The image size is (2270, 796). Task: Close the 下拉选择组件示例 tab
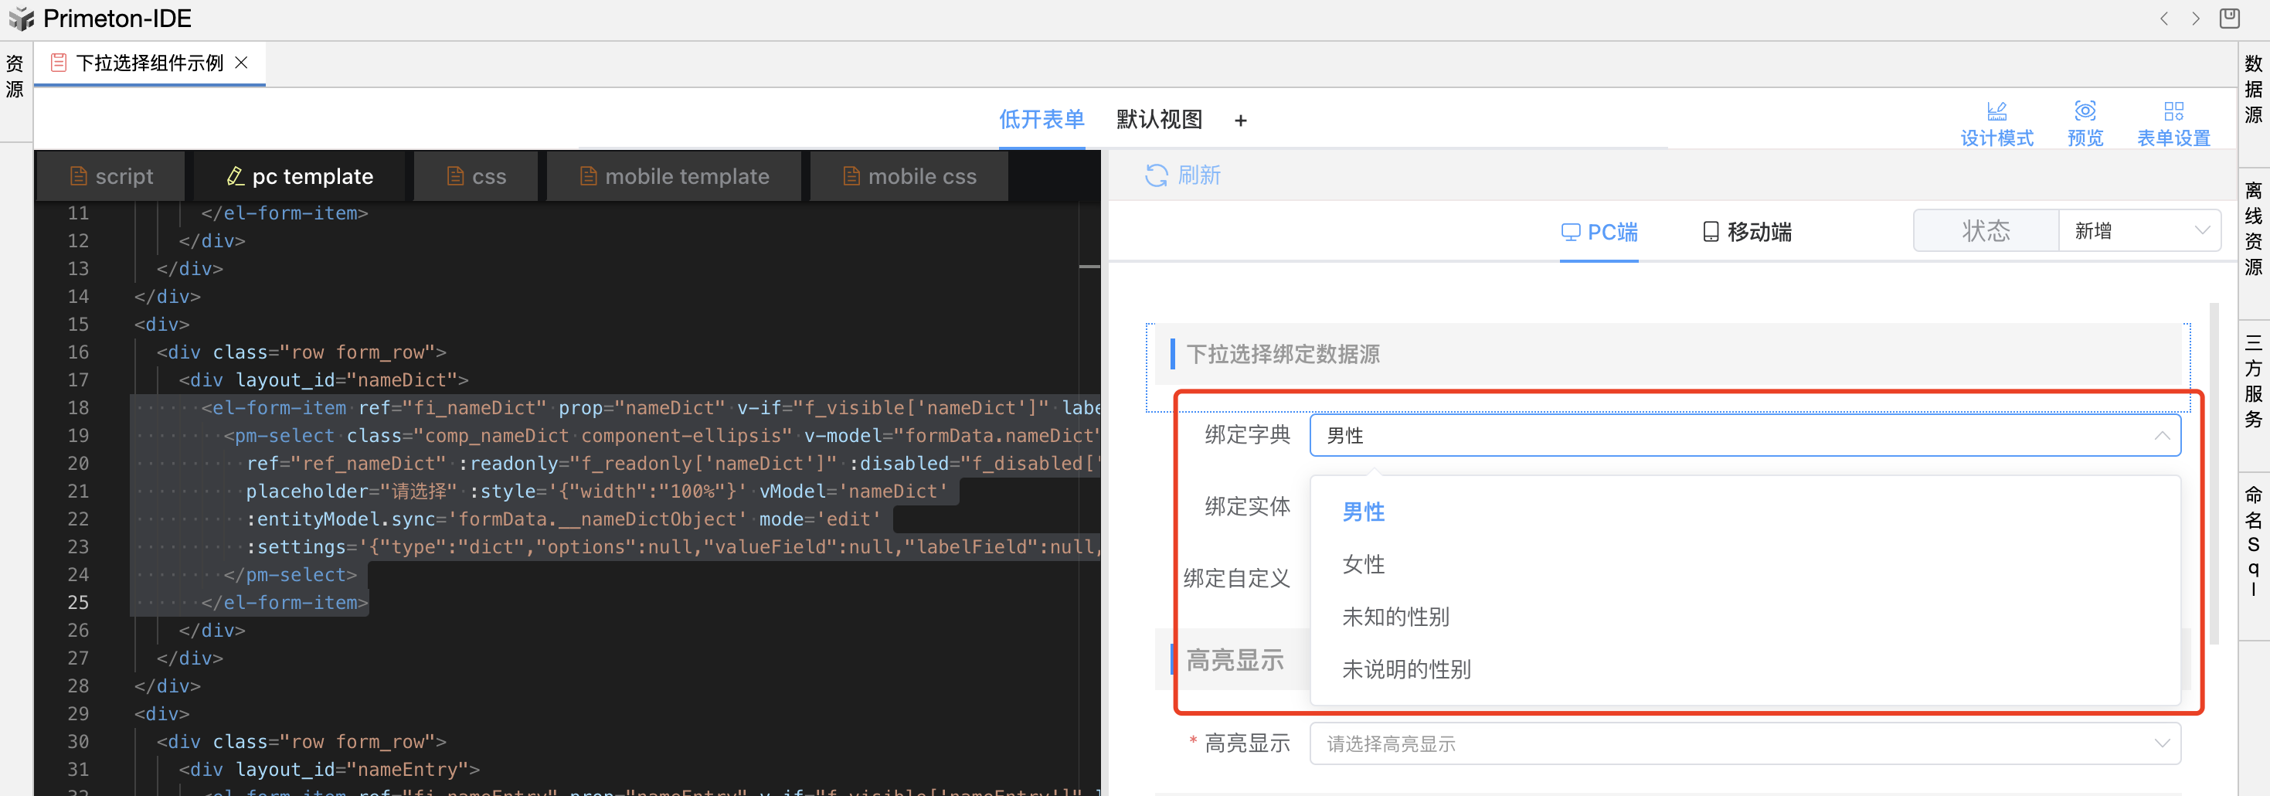[x=242, y=63]
